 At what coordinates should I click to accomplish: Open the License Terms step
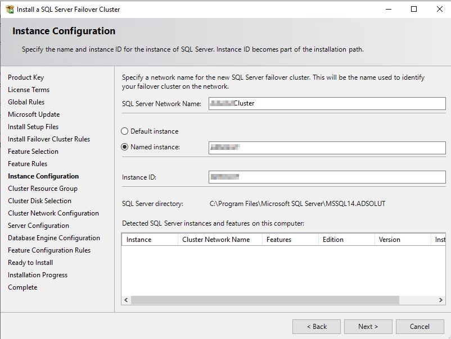tap(29, 90)
